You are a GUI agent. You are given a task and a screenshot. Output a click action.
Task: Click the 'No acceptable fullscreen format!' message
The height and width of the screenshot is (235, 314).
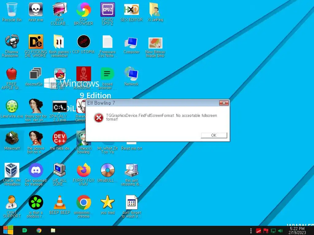[162, 117]
